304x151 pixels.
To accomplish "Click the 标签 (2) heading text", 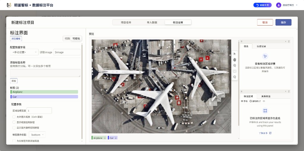I will [x=15, y=87].
